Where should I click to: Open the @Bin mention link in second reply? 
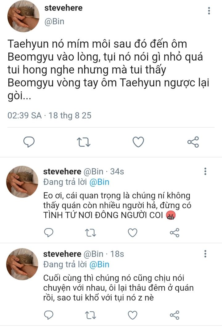click(99, 265)
